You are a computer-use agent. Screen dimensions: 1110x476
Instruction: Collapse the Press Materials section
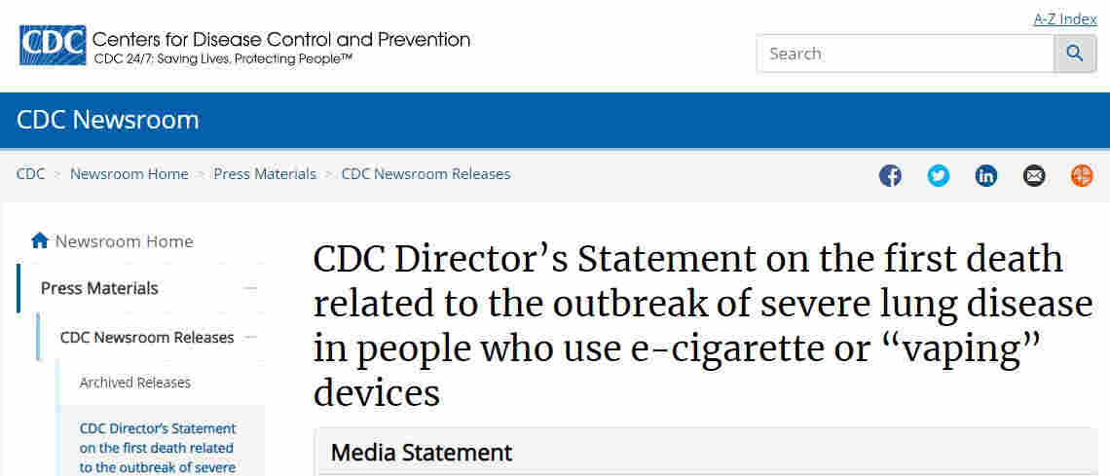(x=251, y=288)
